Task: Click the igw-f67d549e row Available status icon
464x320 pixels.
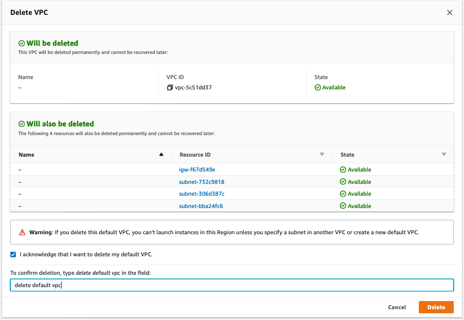Action: pos(343,170)
